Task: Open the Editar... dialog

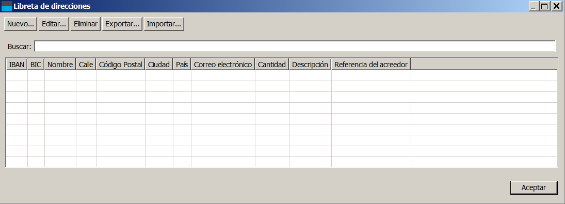Action: [x=54, y=24]
